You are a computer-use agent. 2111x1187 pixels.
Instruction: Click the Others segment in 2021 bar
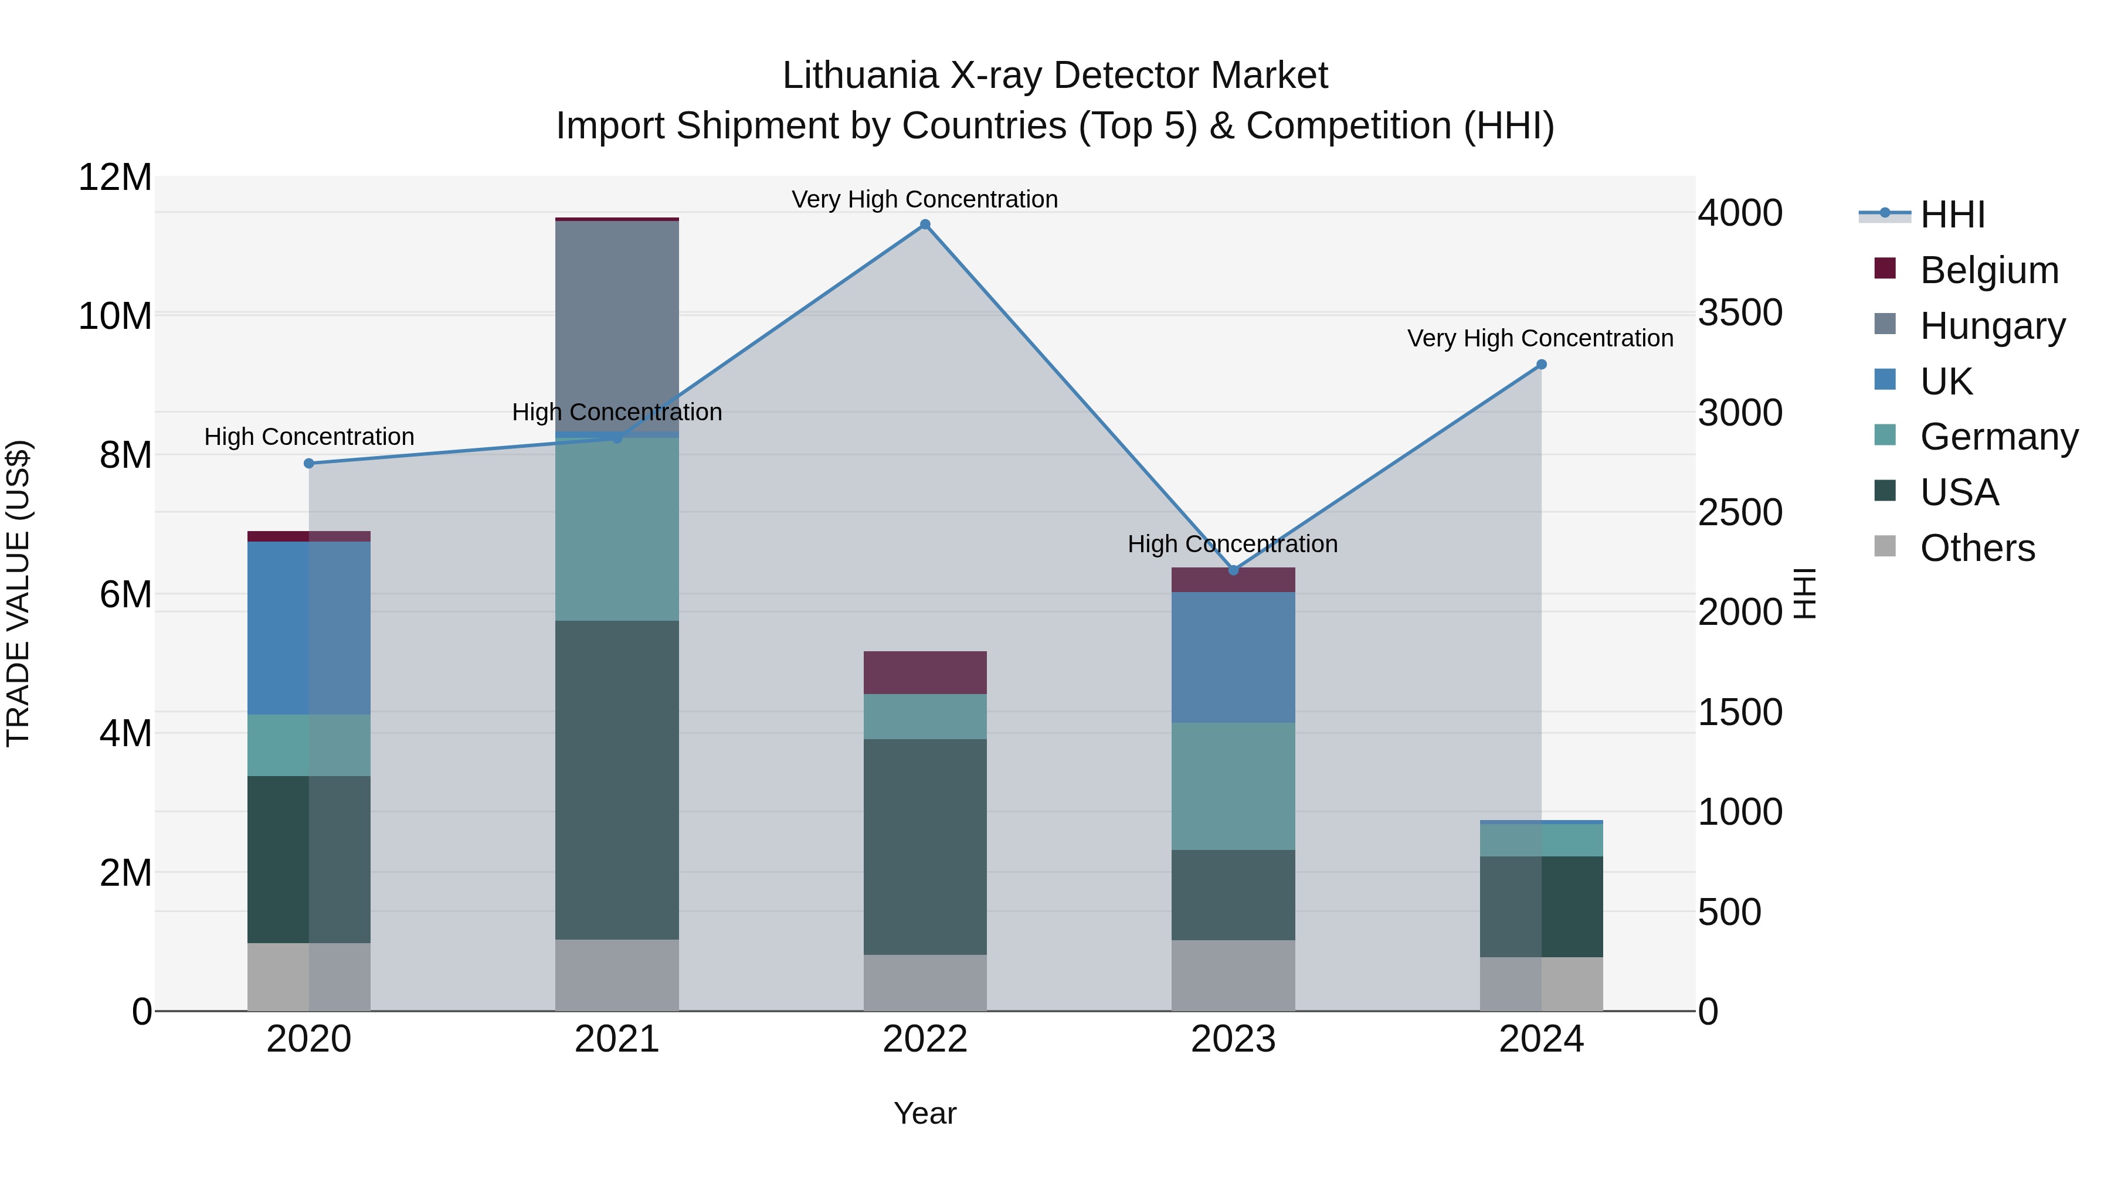[617, 975]
